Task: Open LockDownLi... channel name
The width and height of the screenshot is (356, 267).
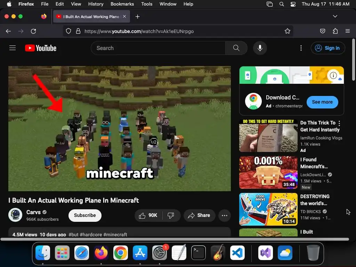Action: [x=313, y=175]
